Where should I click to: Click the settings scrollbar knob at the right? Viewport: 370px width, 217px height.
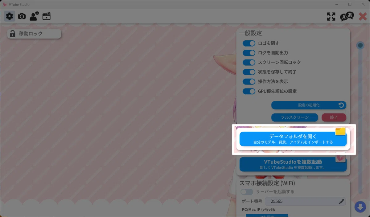pos(360,46)
